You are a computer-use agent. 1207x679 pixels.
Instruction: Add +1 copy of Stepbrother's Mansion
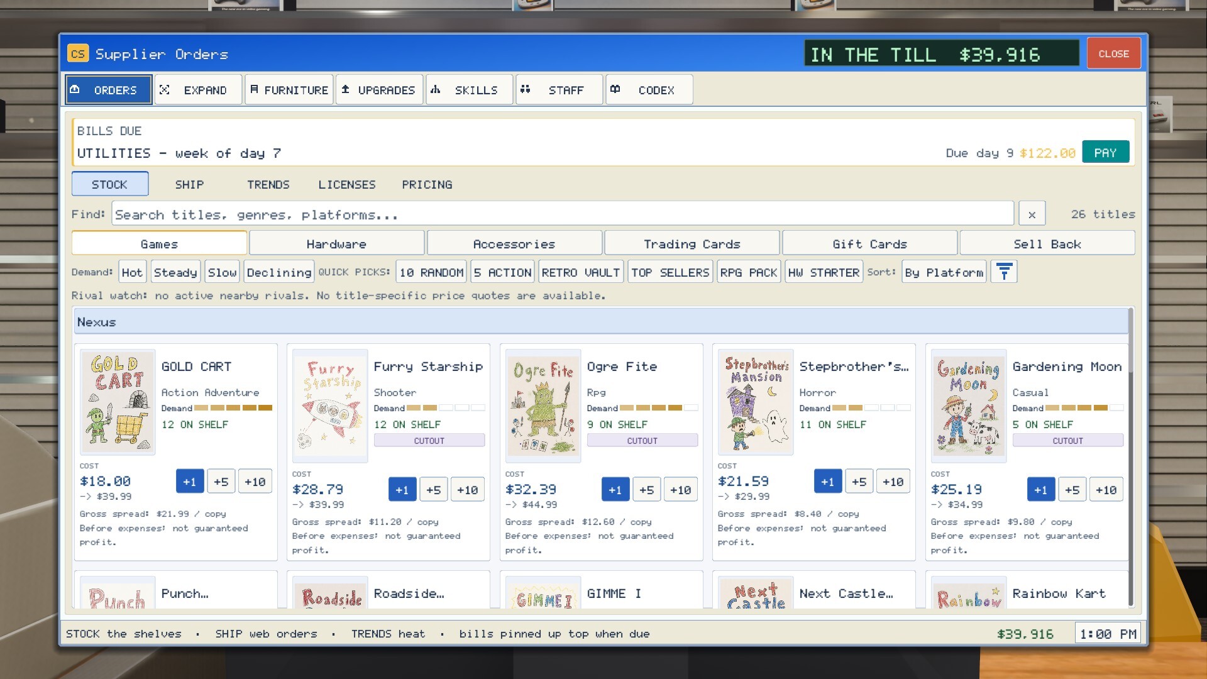pyautogui.click(x=827, y=482)
